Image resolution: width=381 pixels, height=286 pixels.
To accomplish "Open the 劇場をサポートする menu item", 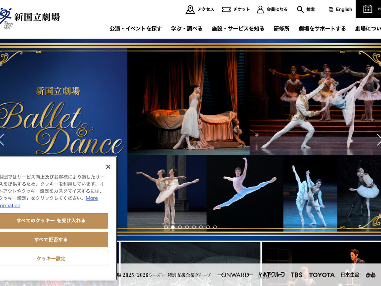I will pyautogui.click(x=322, y=29).
